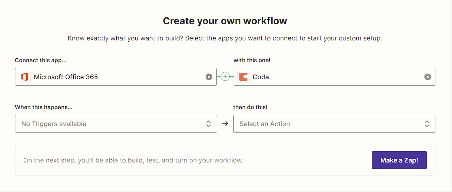Click the 'On the next step' info text
The width and height of the screenshot is (452, 192).
point(133,160)
